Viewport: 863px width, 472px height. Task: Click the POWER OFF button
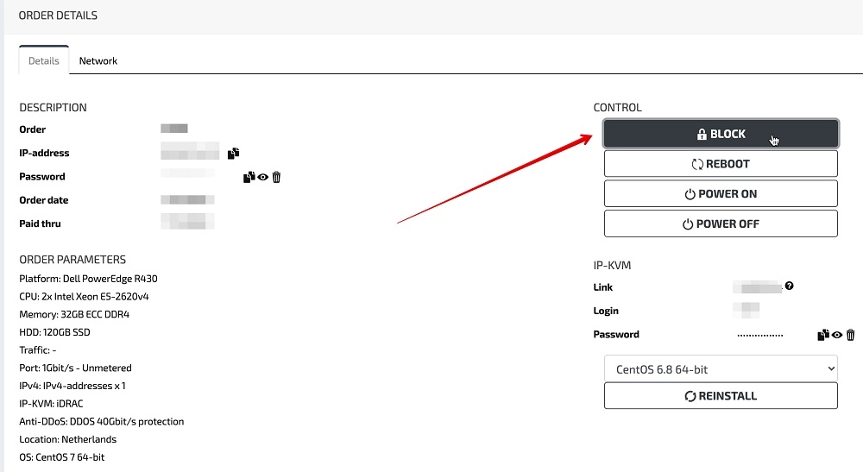(x=721, y=223)
